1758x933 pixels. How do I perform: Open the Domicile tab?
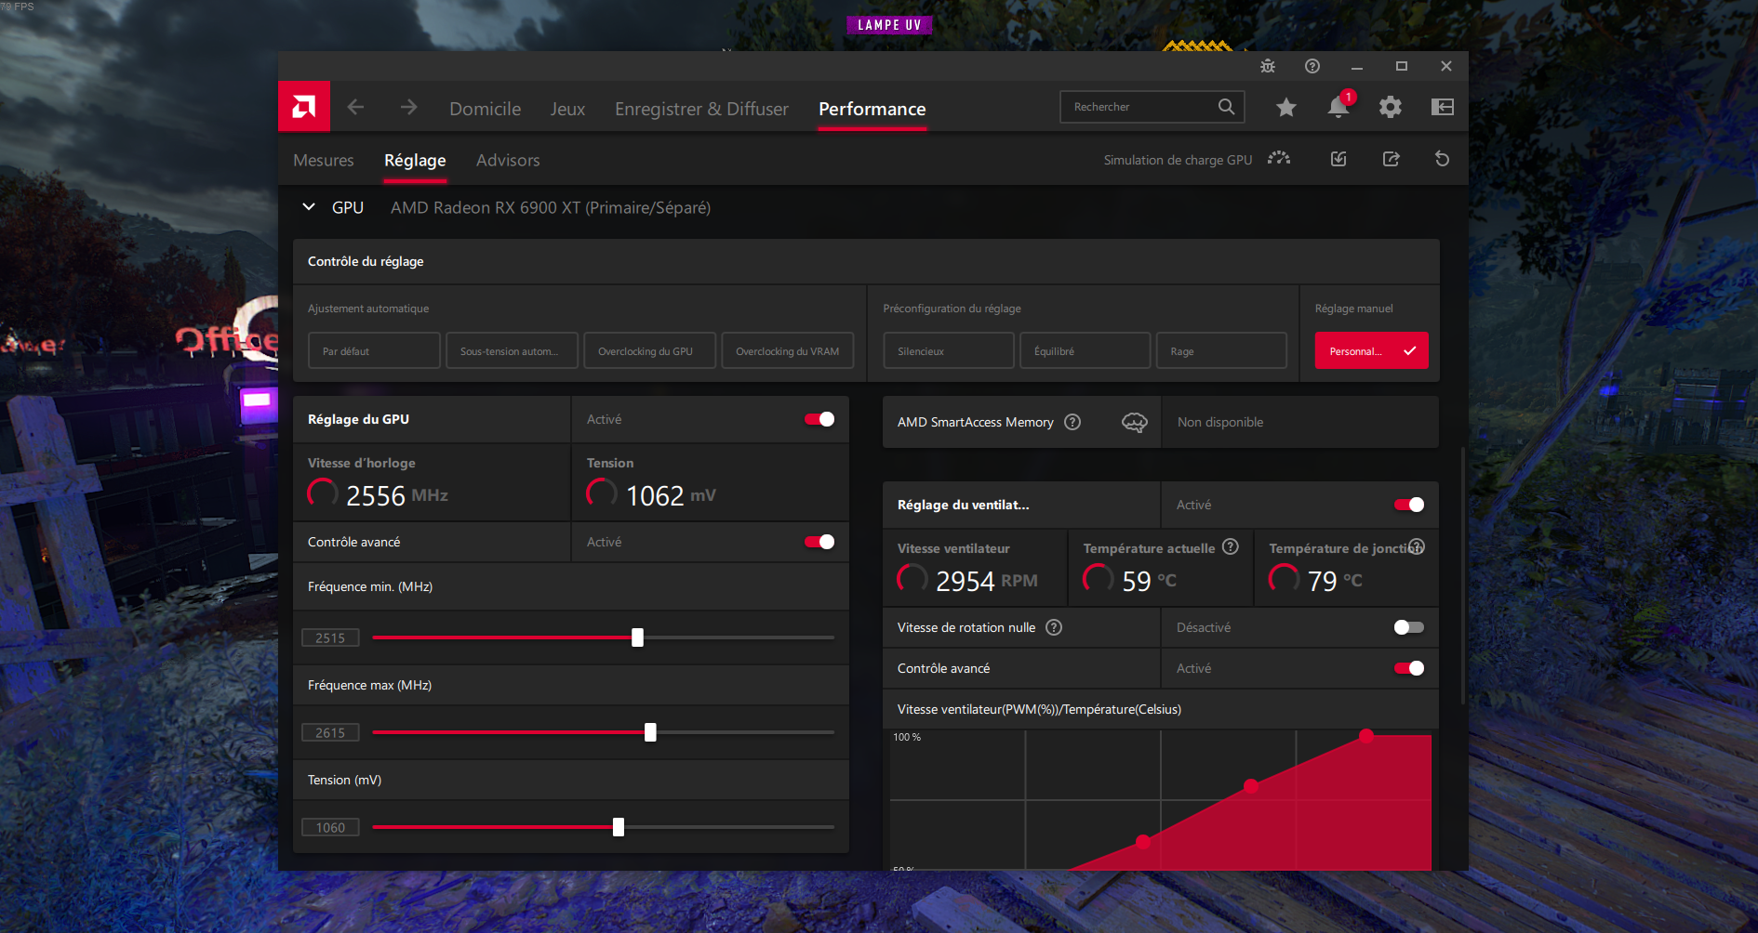[x=486, y=109]
